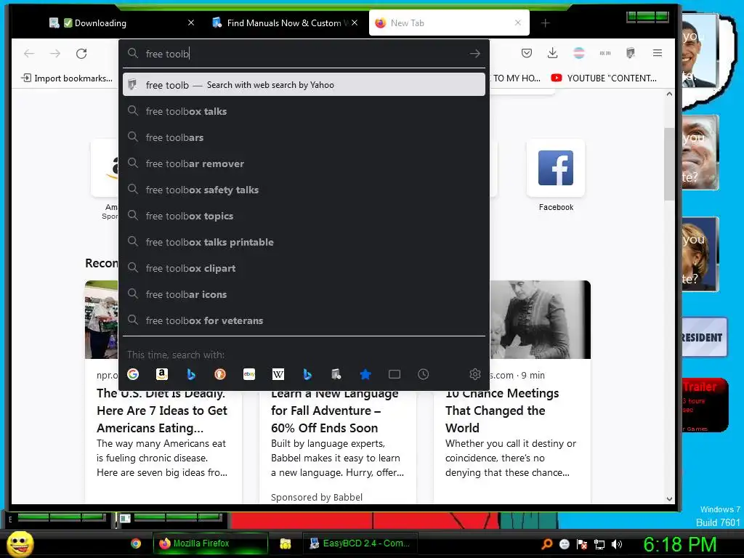Open the Pocket save icon
The height and width of the screenshot is (558, 744).
pyautogui.click(x=527, y=53)
